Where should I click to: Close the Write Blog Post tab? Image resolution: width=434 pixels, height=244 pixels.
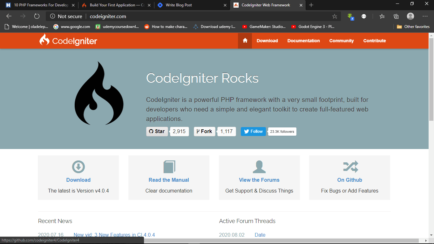[x=225, y=5]
